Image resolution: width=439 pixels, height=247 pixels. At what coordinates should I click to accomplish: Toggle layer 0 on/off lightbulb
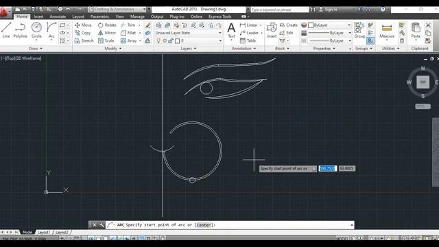point(158,40)
